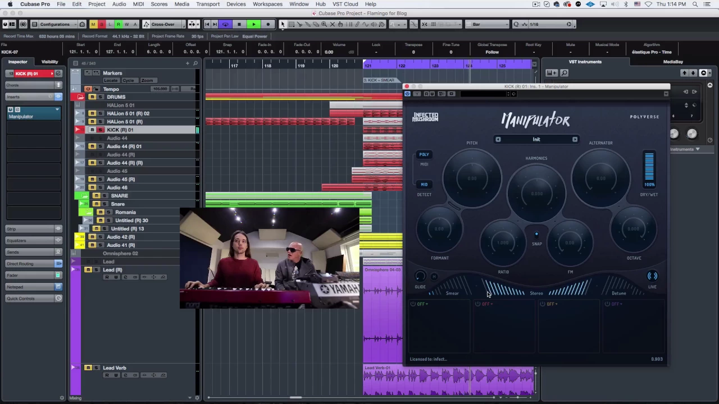Click the Spotlight search icon in menu bar
Image resolution: width=719 pixels, height=404 pixels.
[x=695, y=4]
